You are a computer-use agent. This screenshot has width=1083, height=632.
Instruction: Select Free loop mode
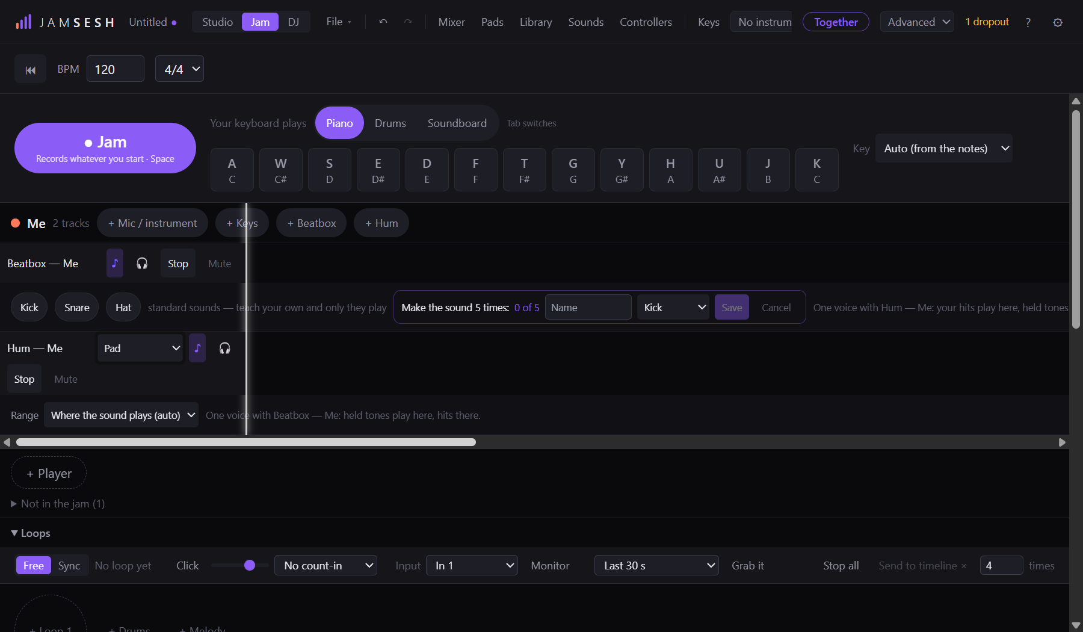coord(34,565)
